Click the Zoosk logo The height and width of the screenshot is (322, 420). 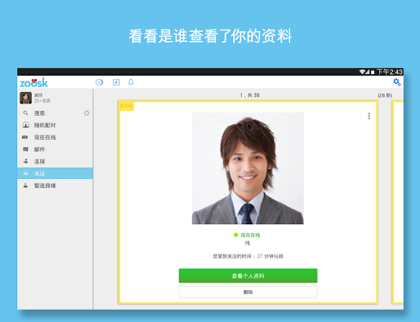coord(34,82)
